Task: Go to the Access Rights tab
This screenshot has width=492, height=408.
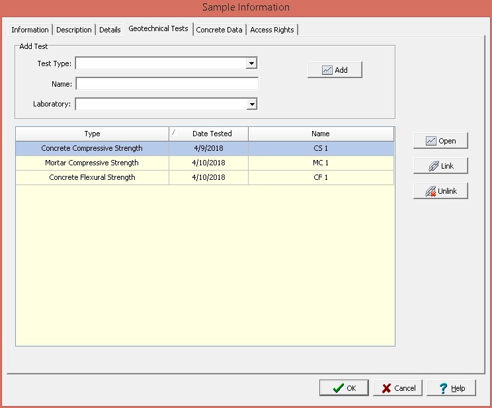Action: (272, 30)
